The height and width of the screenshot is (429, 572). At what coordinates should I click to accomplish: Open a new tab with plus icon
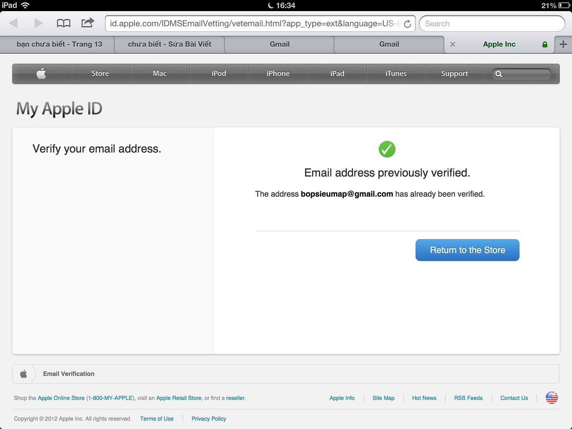click(563, 44)
